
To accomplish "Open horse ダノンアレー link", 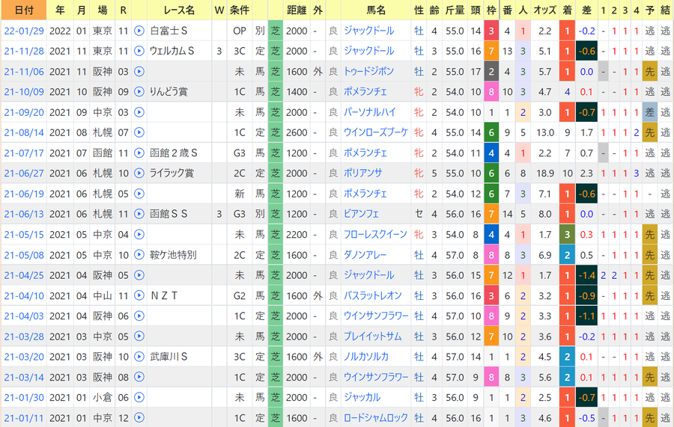I will 365,255.
